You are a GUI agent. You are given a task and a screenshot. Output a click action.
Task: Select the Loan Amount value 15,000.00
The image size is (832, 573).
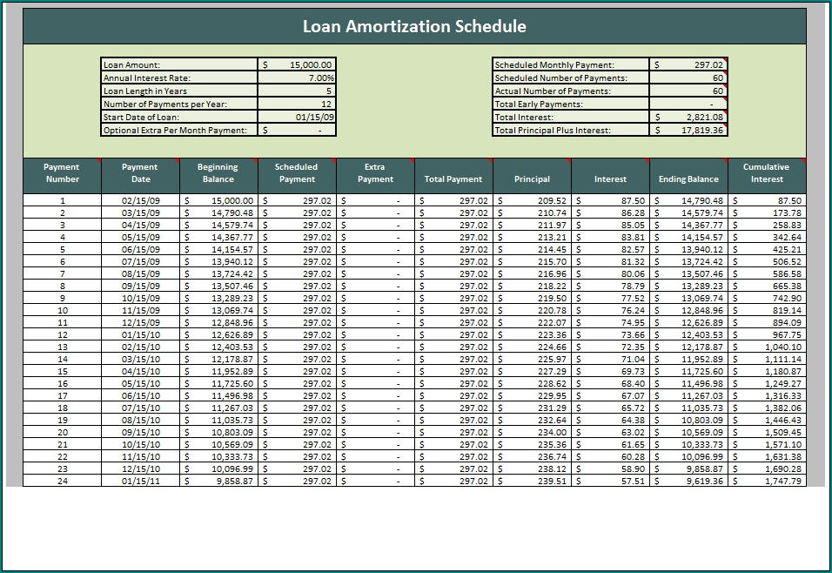[x=297, y=64]
